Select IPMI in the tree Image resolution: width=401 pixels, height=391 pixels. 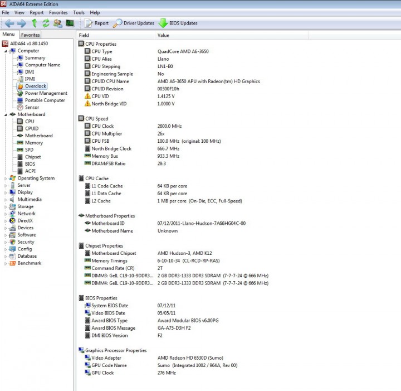[30, 79]
